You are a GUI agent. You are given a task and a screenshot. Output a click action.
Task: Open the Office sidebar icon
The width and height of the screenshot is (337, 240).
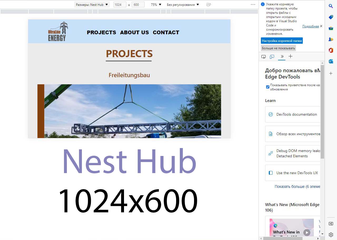[x=331, y=50]
